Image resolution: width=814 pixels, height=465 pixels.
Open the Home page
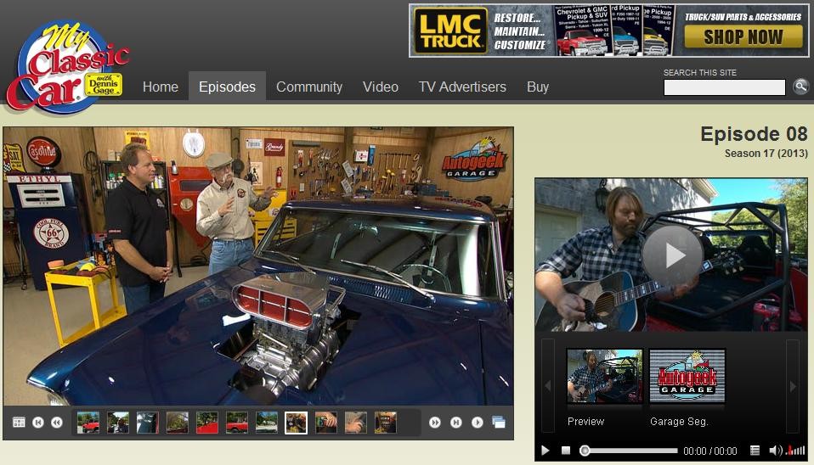click(161, 87)
